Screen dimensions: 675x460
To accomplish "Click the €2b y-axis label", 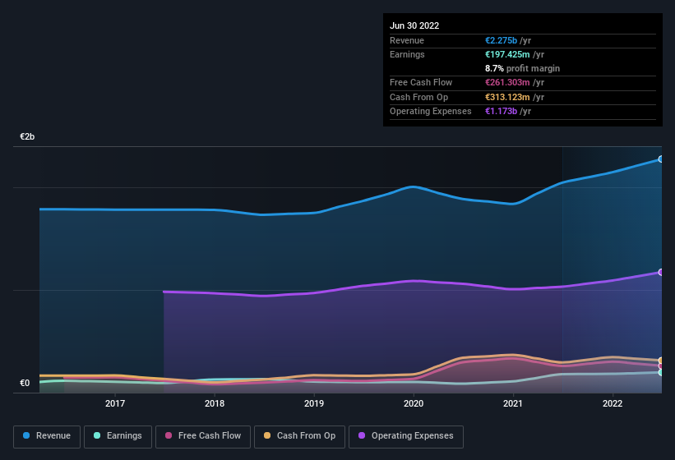I will [x=27, y=136].
